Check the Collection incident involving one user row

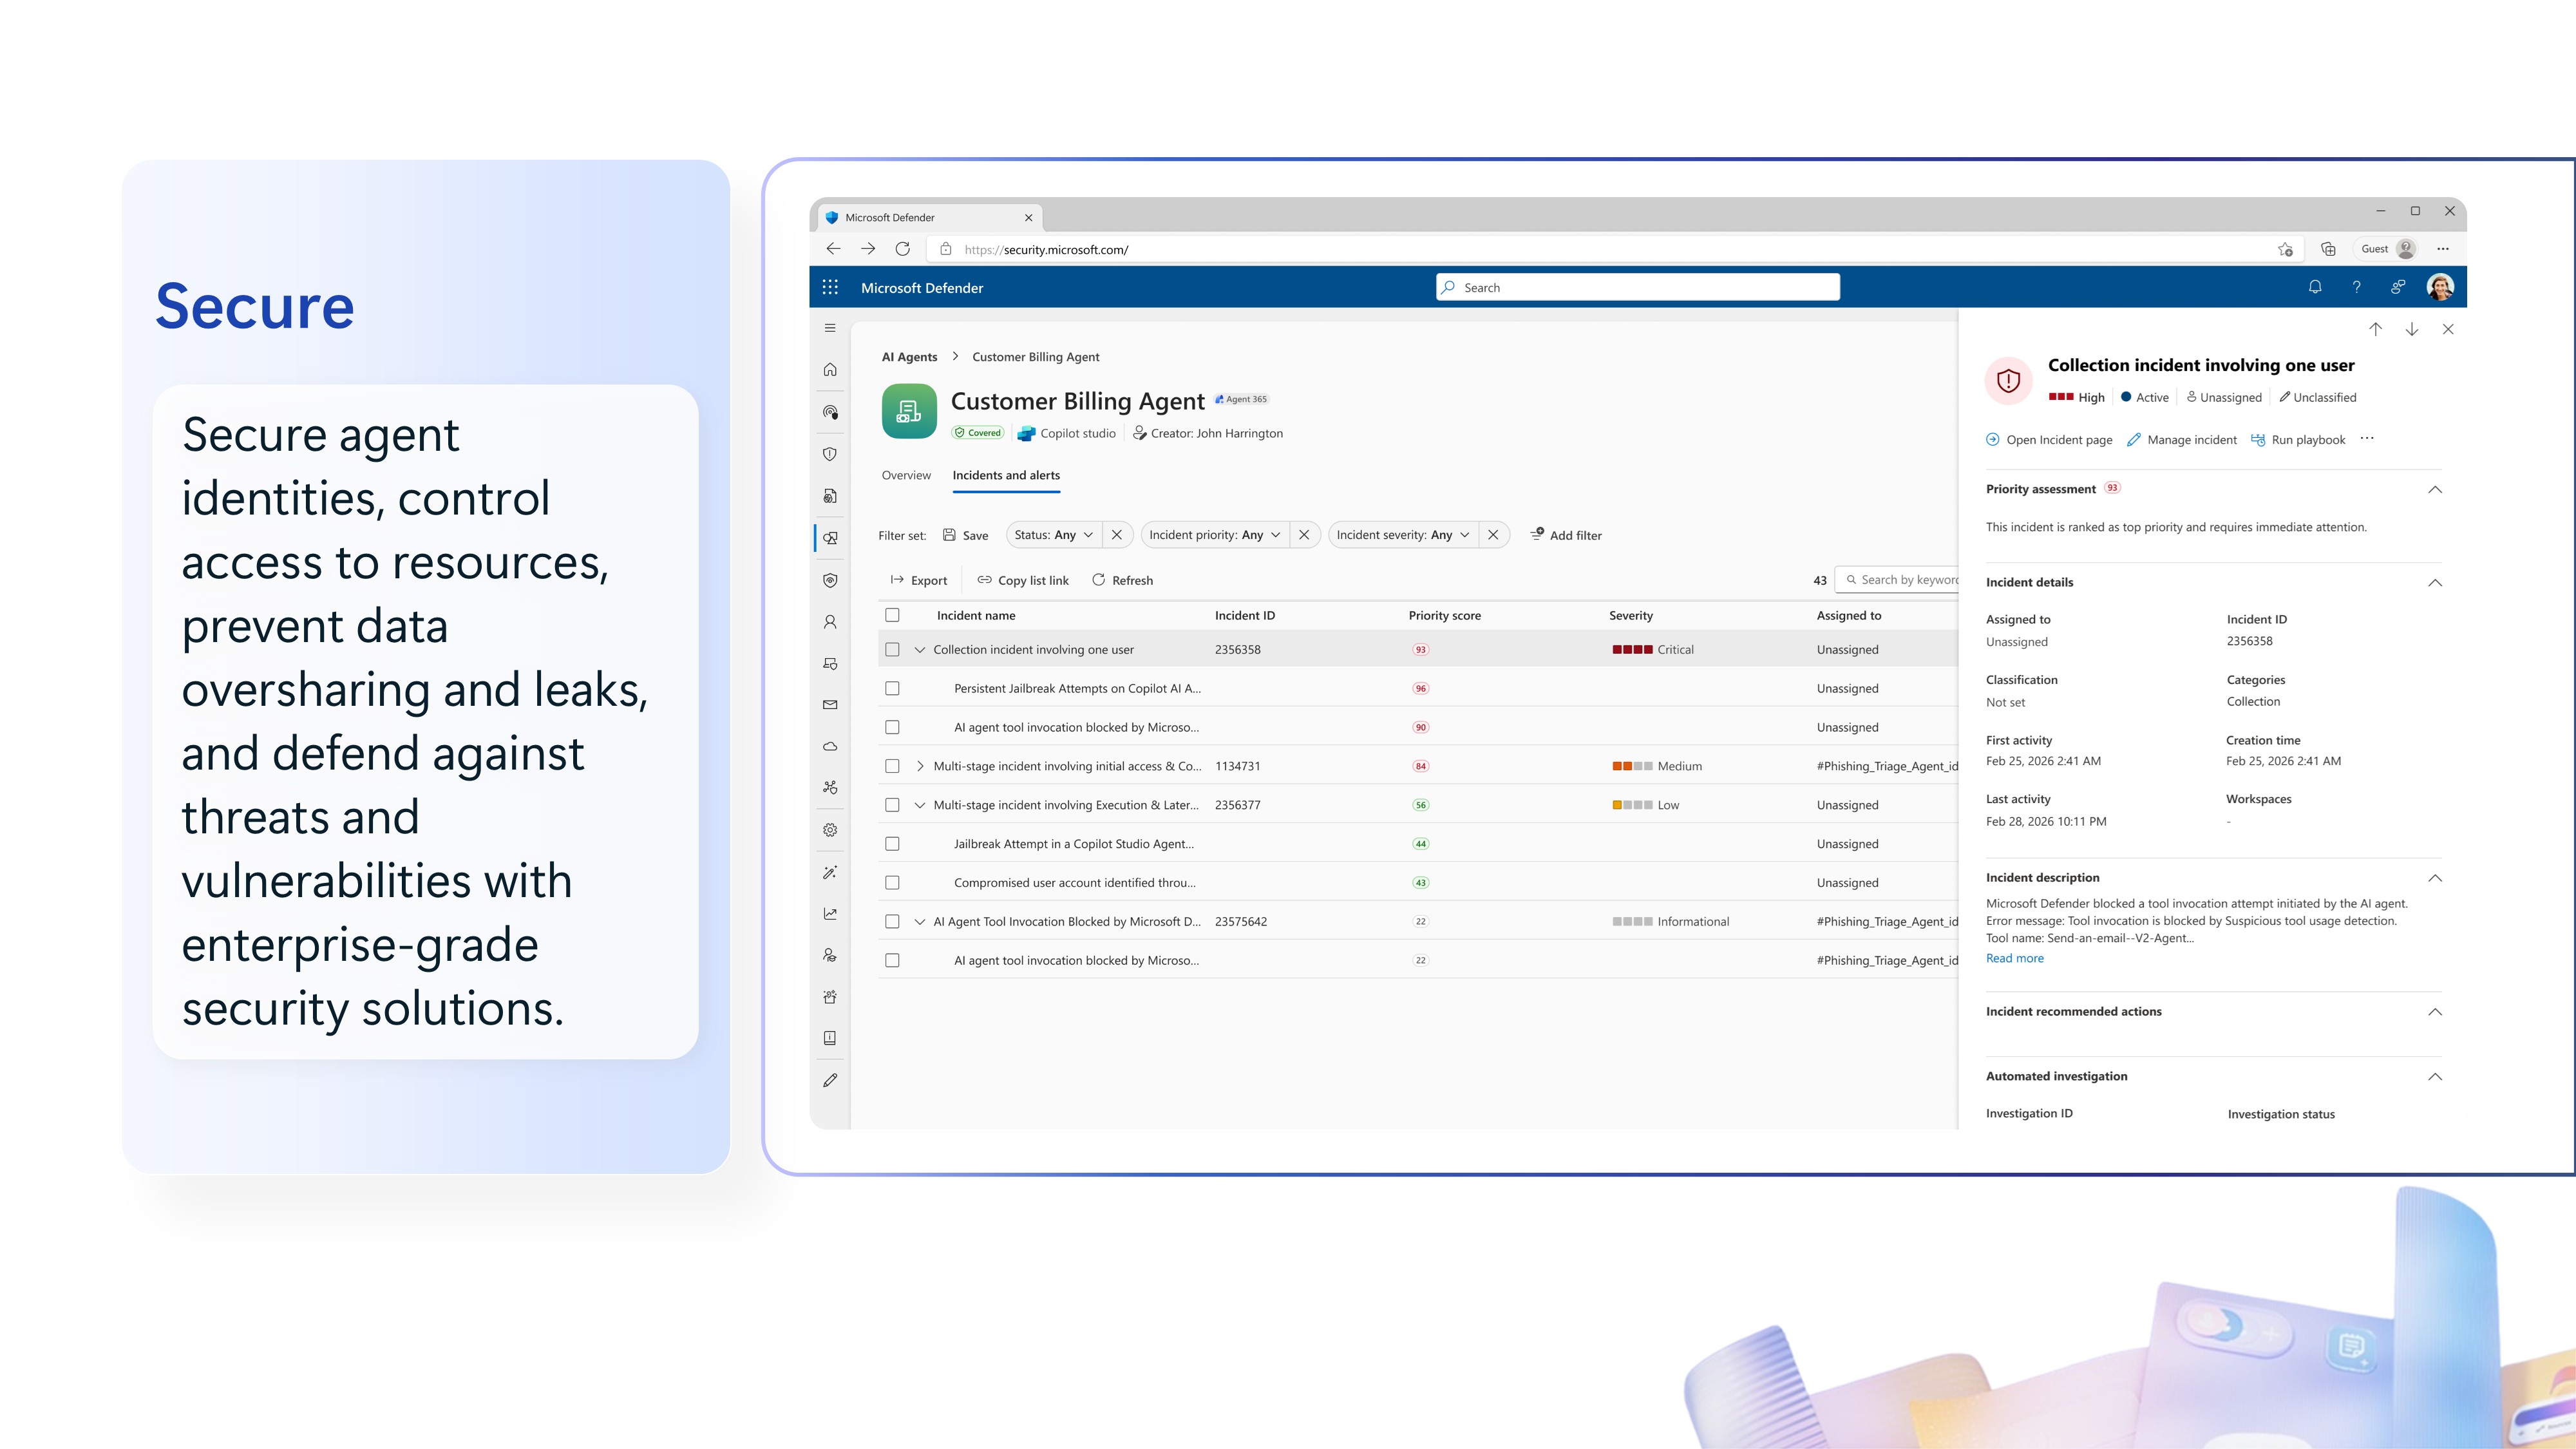tap(892, 650)
